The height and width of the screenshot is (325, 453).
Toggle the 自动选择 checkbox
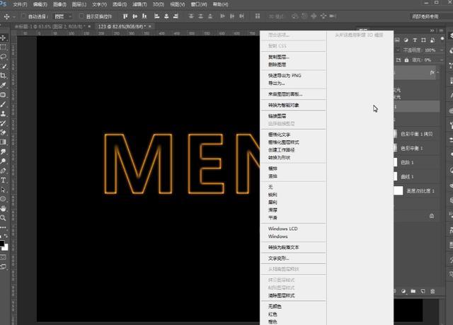click(x=24, y=16)
